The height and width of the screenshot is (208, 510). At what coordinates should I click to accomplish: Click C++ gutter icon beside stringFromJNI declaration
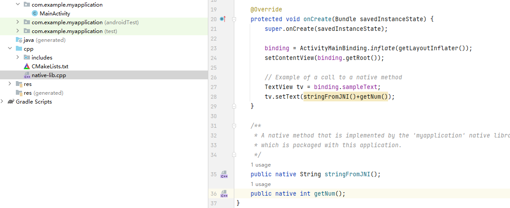pyautogui.click(x=224, y=175)
